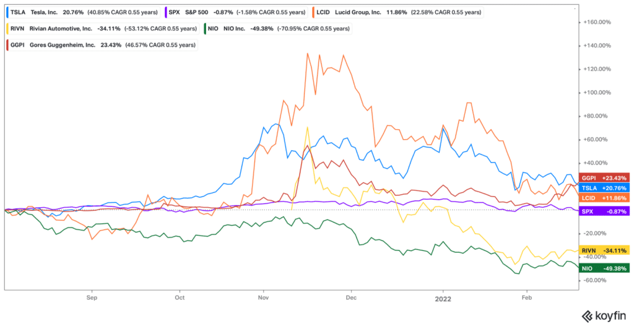Image resolution: width=634 pixels, height=327 pixels.
Task: Click the GGPI +23.43% price tag
Action: (604, 177)
